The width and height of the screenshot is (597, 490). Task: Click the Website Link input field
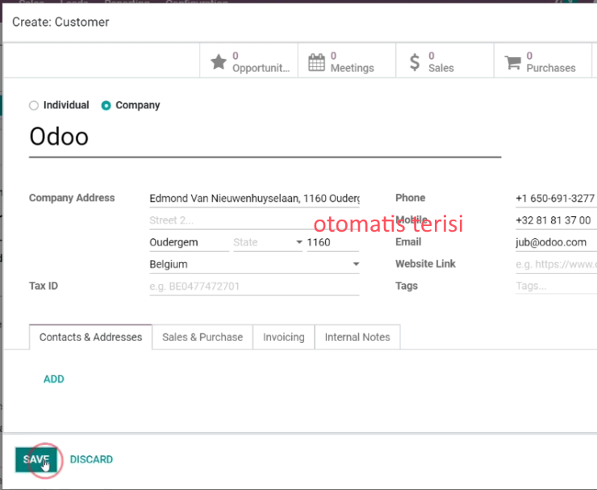click(x=557, y=264)
